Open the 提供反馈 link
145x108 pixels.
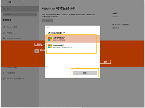(116, 28)
